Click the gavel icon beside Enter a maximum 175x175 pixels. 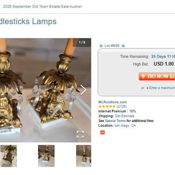(147, 88)
